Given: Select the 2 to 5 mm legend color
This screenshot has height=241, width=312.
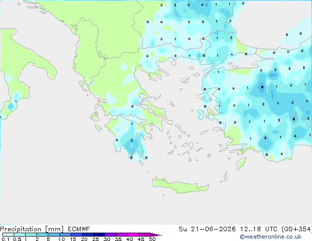Looking at the screenshot, I should [x=42, y=235].
